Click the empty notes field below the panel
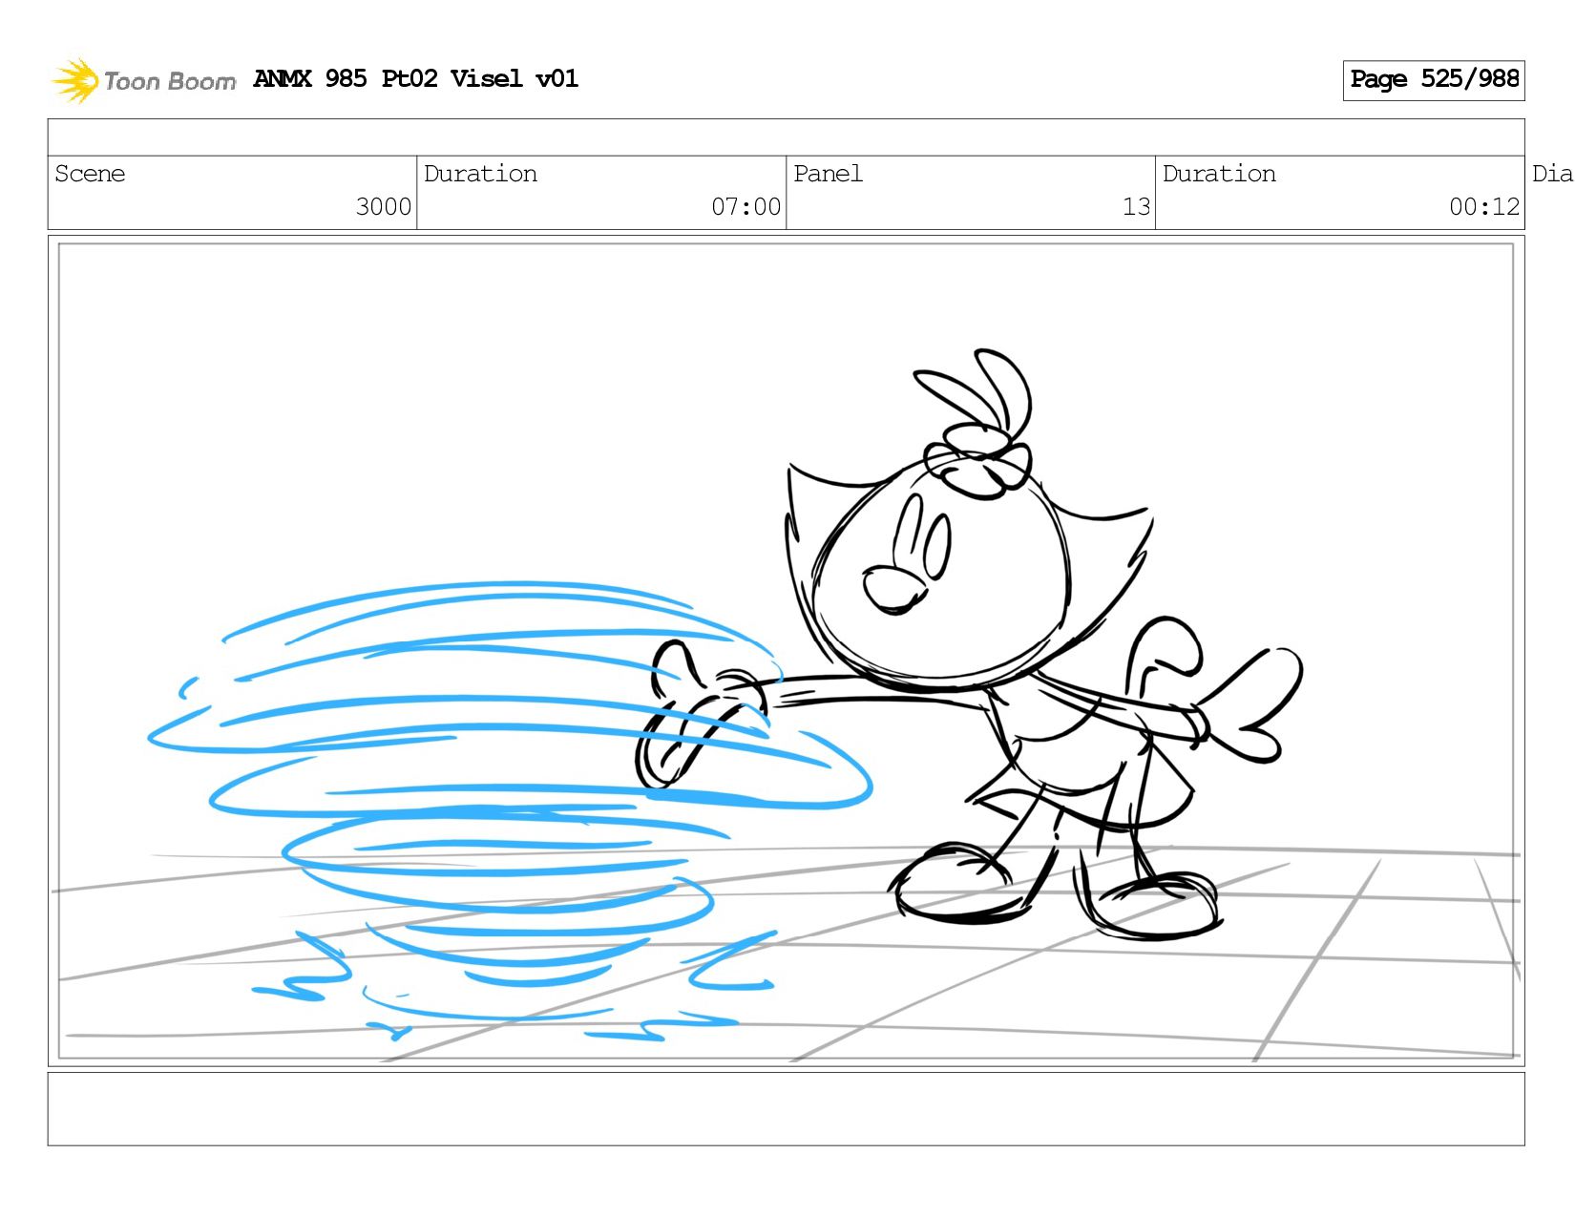This screenshot has height=1217, width=1575. 786,1109
